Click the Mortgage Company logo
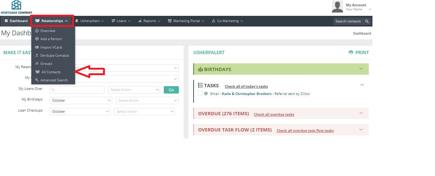435x176 pixels. click(x=16, y=7)
